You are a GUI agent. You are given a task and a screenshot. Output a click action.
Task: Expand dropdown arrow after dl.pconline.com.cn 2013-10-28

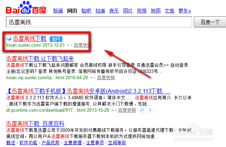(112, 110)
